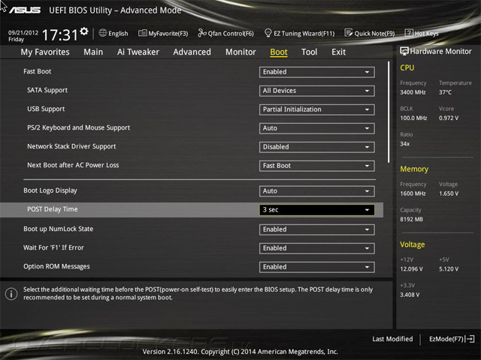This screenshot has width=481, height=360.
Task: Click the Hot Keys question mark icon
Action: click(x=409, y=32)
